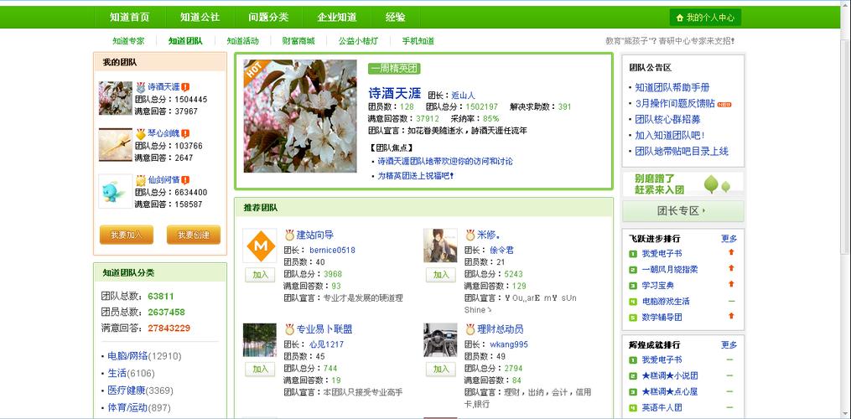The width and height of the screenshot is (851, 419).
Task: Open 知道公社 in top navigation
Action: [200, 18]
